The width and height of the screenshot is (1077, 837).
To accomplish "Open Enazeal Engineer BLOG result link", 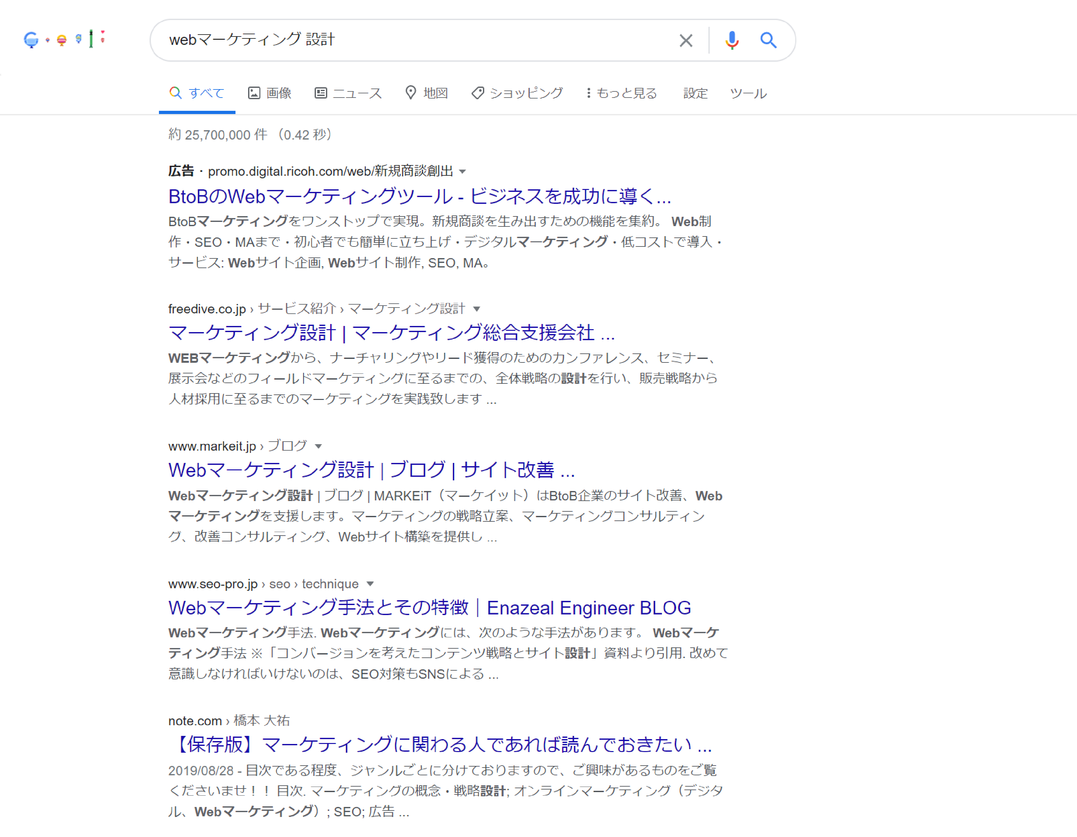I will (429, 608).
